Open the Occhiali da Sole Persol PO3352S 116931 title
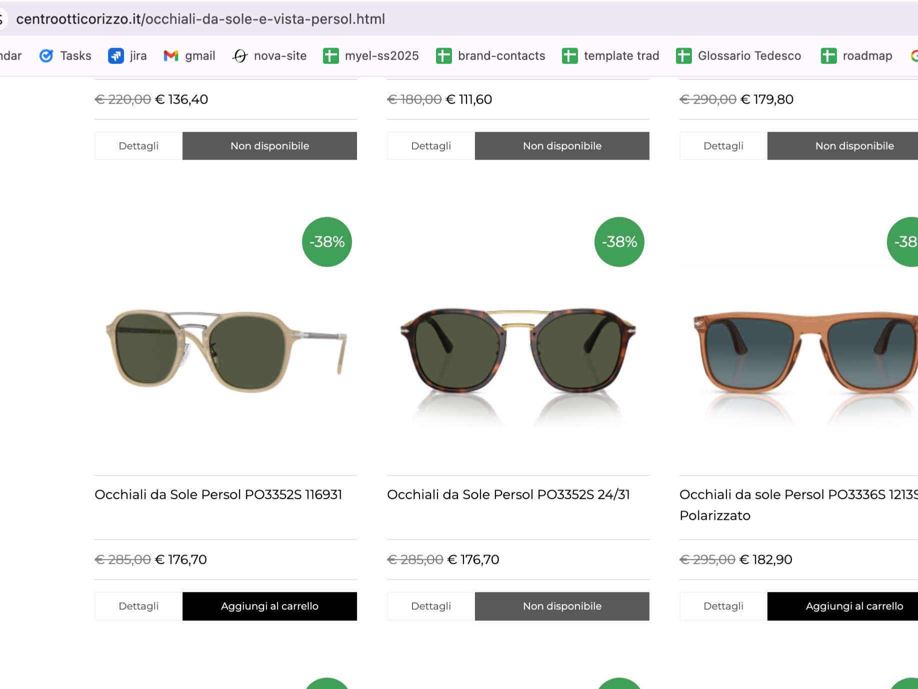 click(x=218, y=494)
